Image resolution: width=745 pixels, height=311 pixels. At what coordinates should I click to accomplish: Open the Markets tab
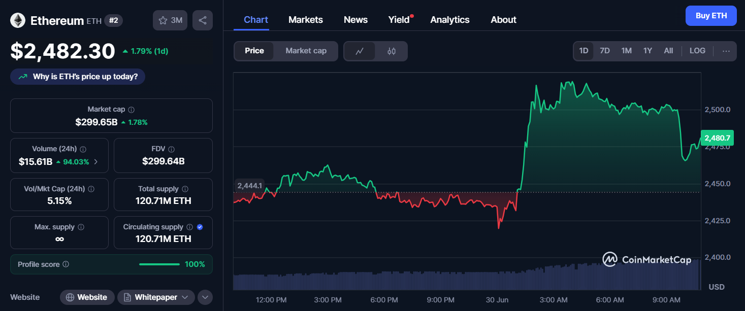306,20
